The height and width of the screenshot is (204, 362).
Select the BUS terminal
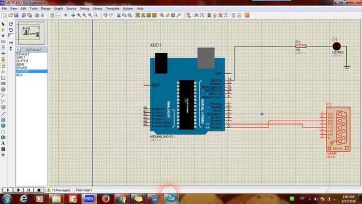tap(32, 75)
